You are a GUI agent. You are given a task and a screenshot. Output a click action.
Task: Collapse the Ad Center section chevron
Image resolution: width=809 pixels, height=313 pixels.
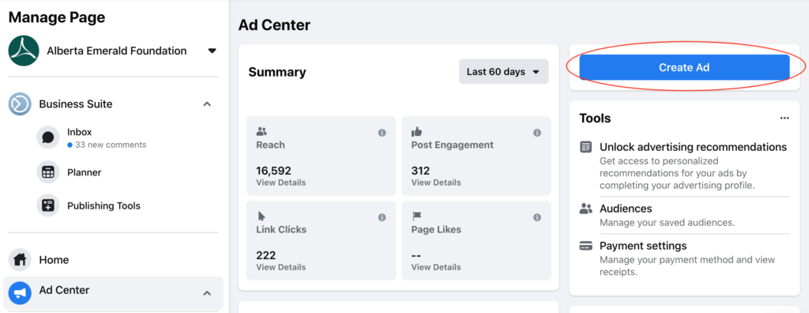coord(207,293)
